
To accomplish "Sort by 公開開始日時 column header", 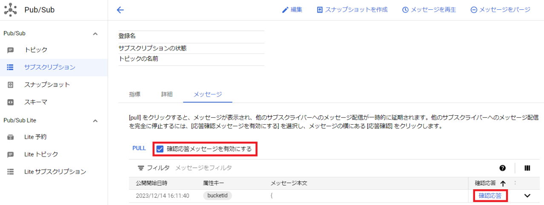I will pos(152,183).
